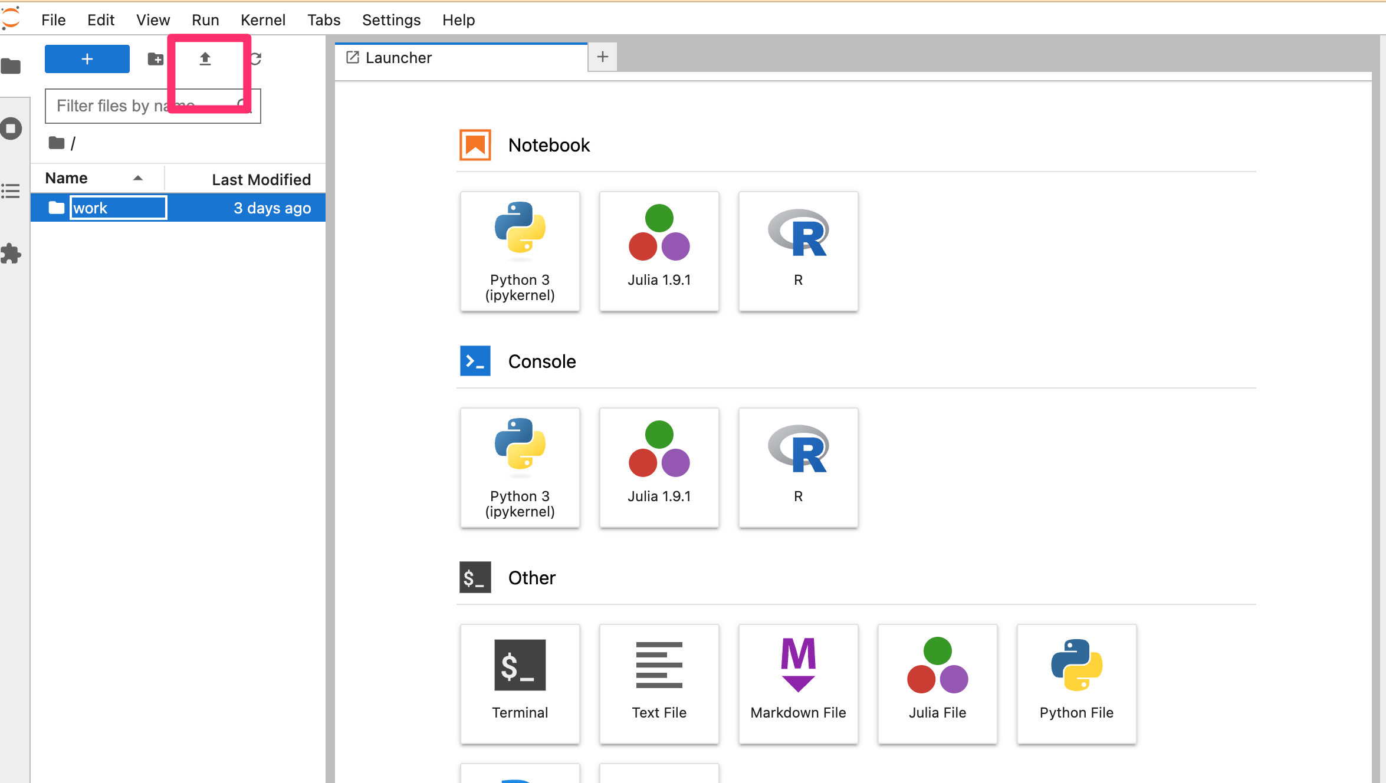Create a new Markdown File

click(x=798, y=684)
